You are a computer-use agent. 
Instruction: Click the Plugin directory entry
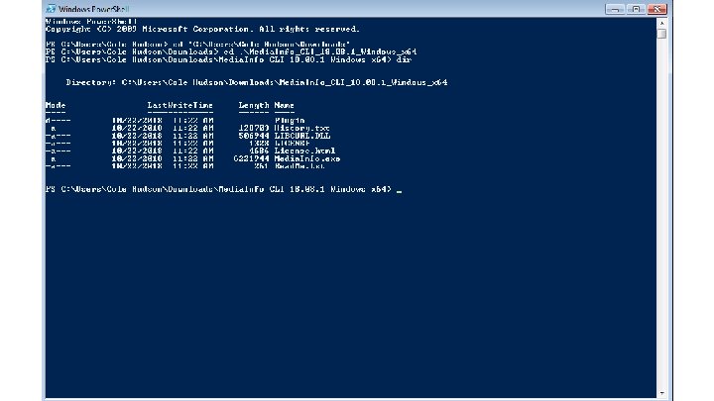290,121
